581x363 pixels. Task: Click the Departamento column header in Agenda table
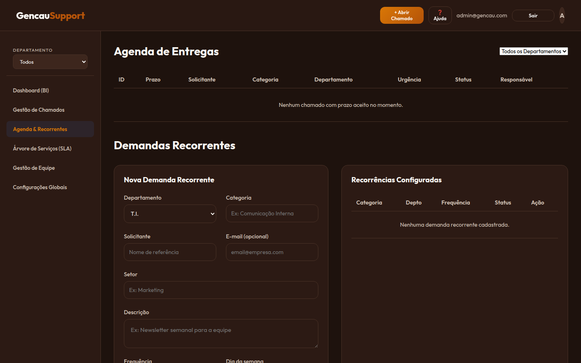(333, 79)
